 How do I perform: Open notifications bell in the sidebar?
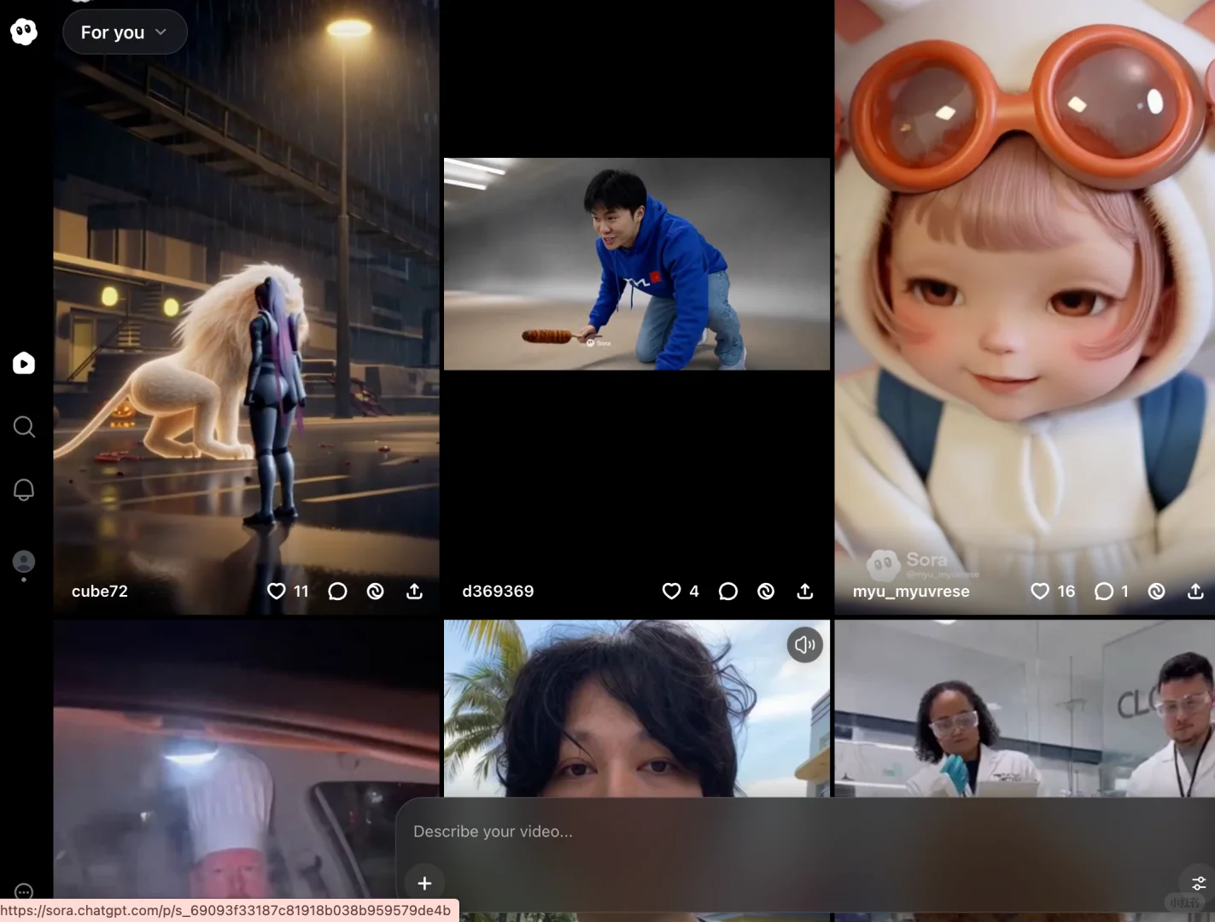24,489
